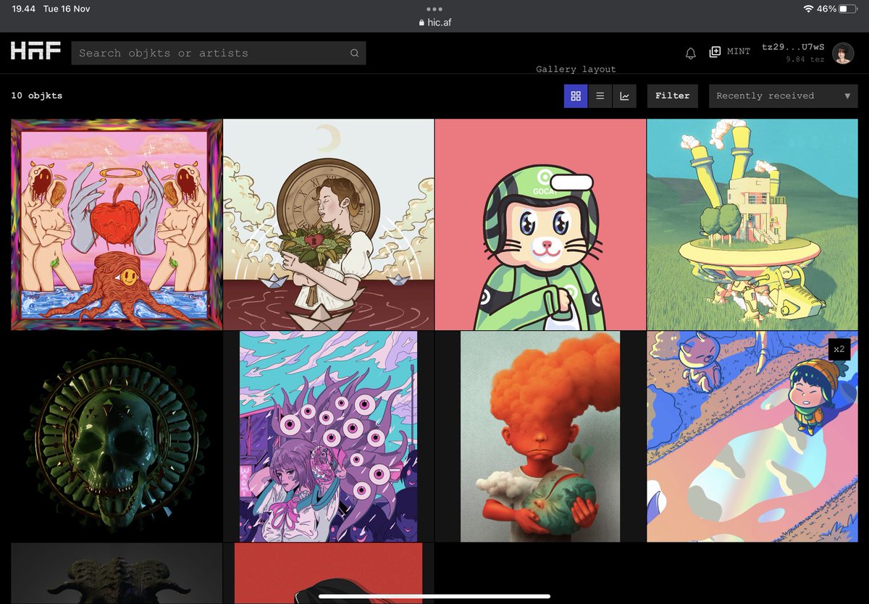Open the chart/activity view layout
Image resolution: width=869 pixels, height=604 pixels.
click(x=624, y=96)
